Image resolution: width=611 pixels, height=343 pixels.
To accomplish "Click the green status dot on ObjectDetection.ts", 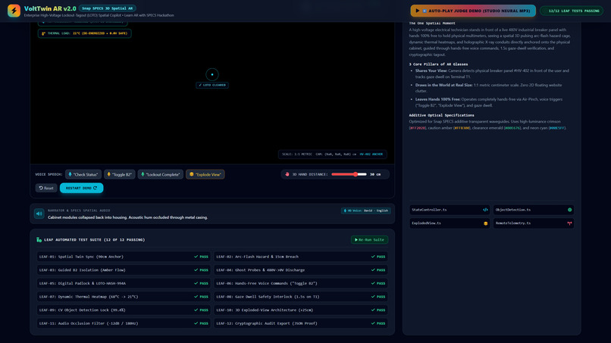I will [x=570, y=210].
